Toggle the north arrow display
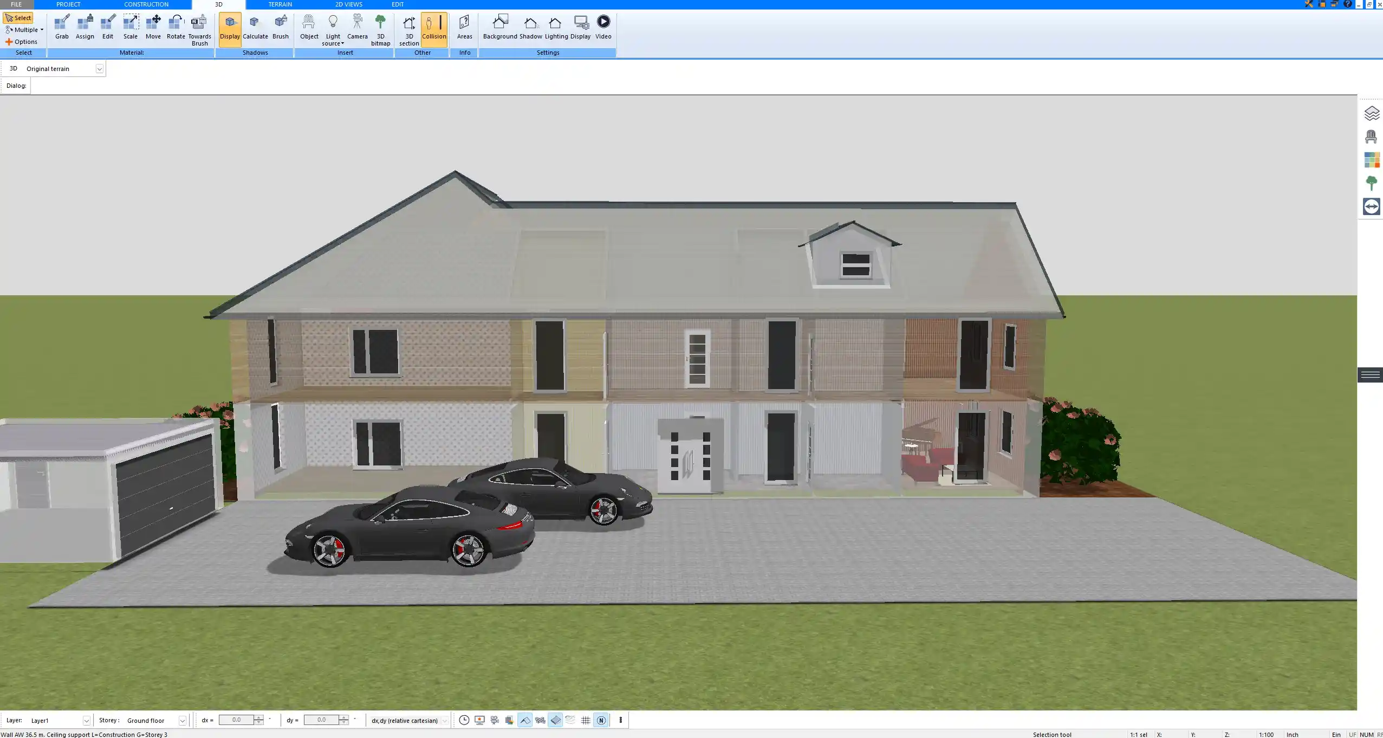The width and height of the screenshot is (1383, 738). point(601,720)
